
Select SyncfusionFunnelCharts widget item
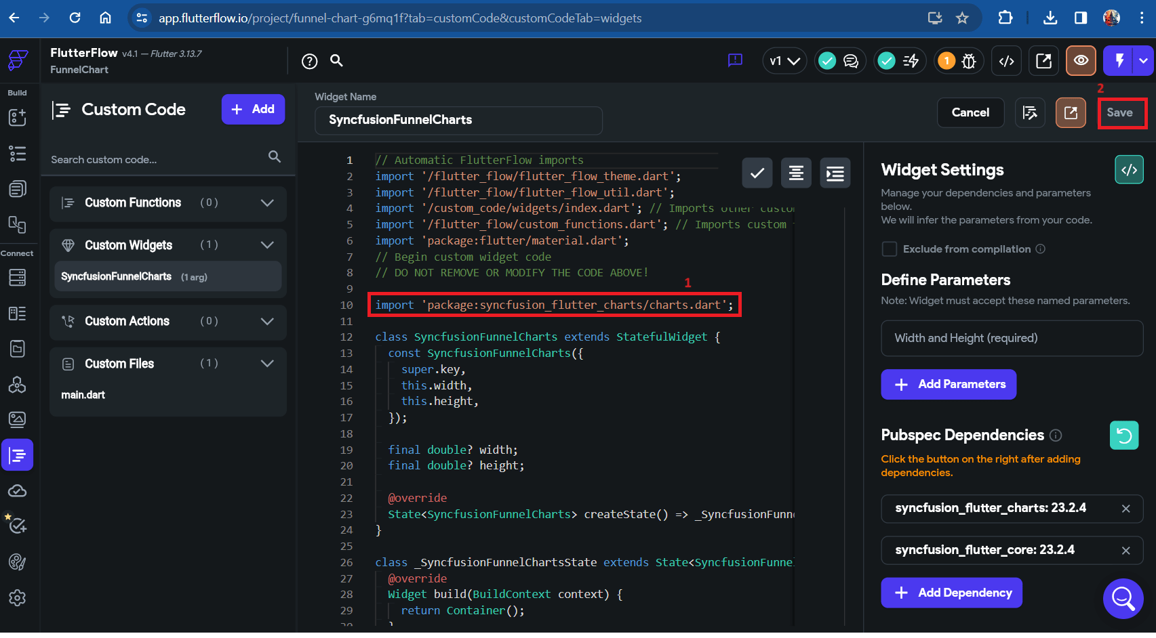pos(167,276)
